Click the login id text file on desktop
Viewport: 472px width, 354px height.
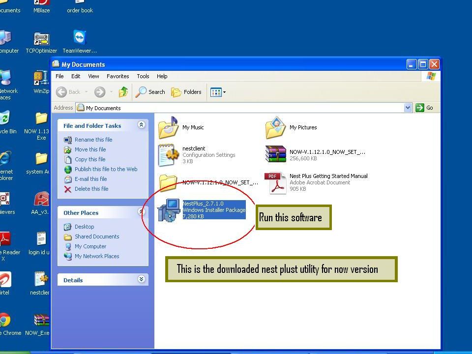click(x=39, y=243)
